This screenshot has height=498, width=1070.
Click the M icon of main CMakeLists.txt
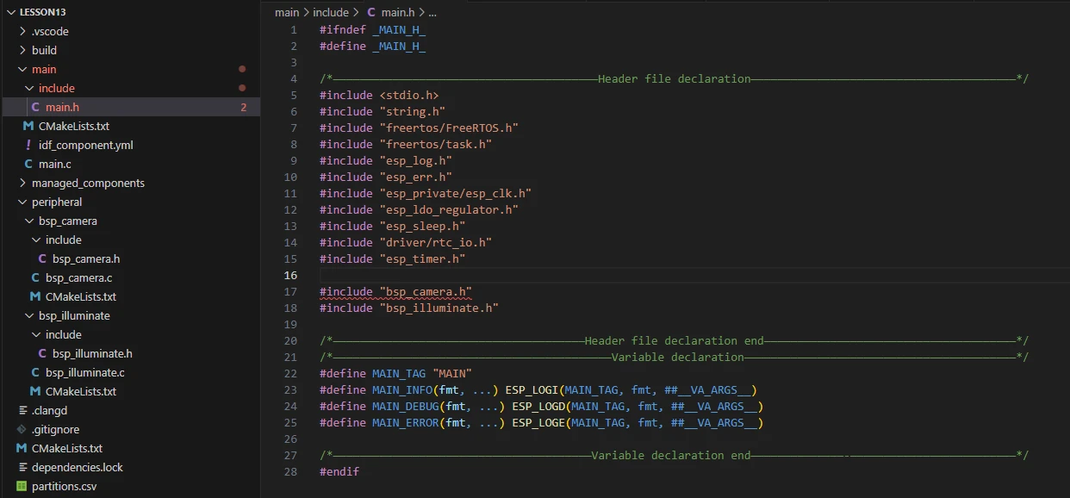(x=28, y=127)
